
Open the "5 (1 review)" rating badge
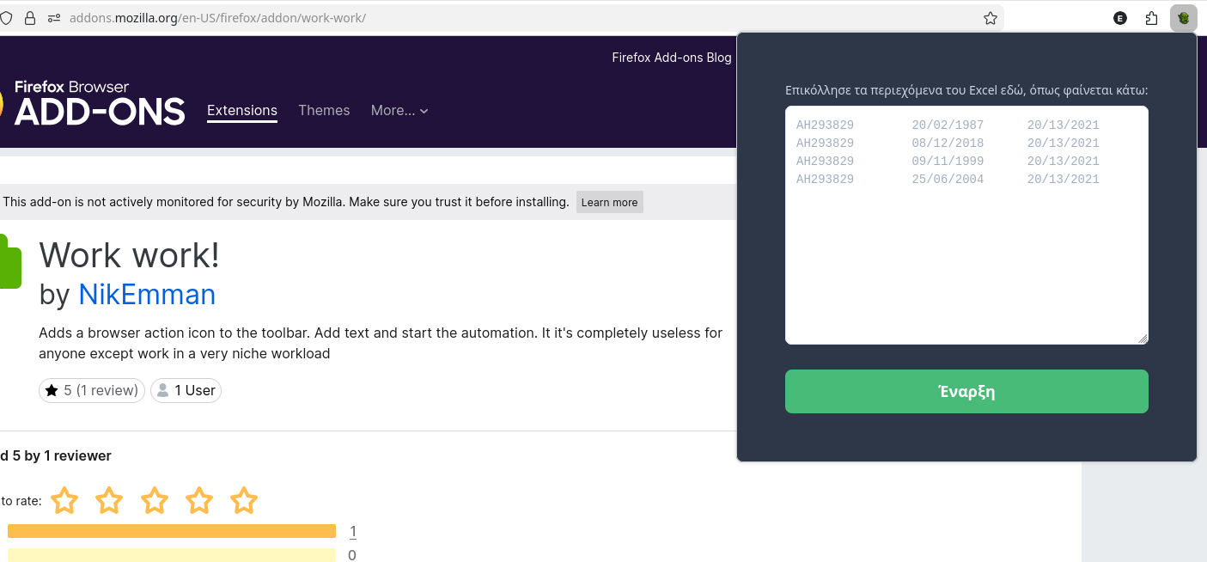(x=91, y=390)
